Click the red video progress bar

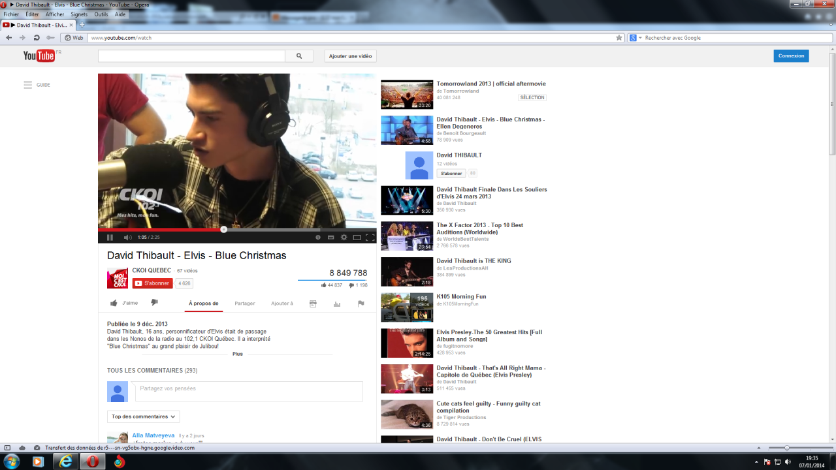click(x=161, y=229)
